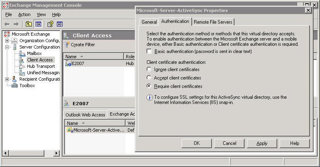This screenshot has height=167, width=320.
Task: Sort servers by Name column header
Action: click(x=94, y=57)
